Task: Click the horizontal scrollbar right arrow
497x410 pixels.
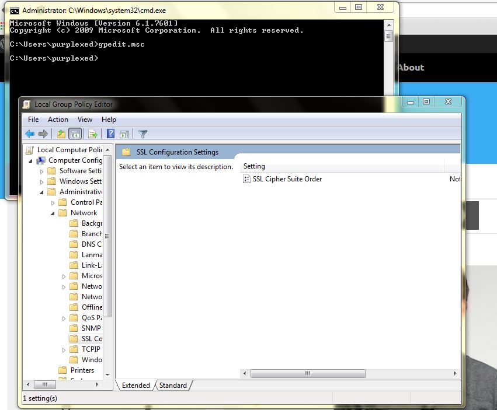Action: pos(456,373)
